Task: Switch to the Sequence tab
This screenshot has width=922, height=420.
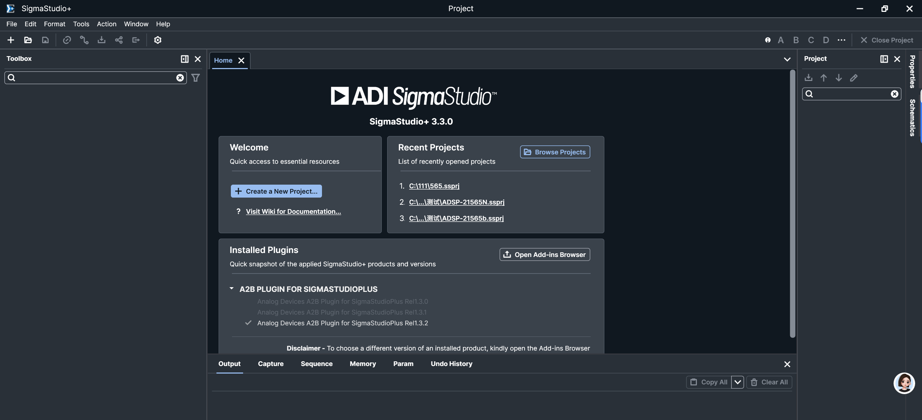Action: [x=317, y=364]
